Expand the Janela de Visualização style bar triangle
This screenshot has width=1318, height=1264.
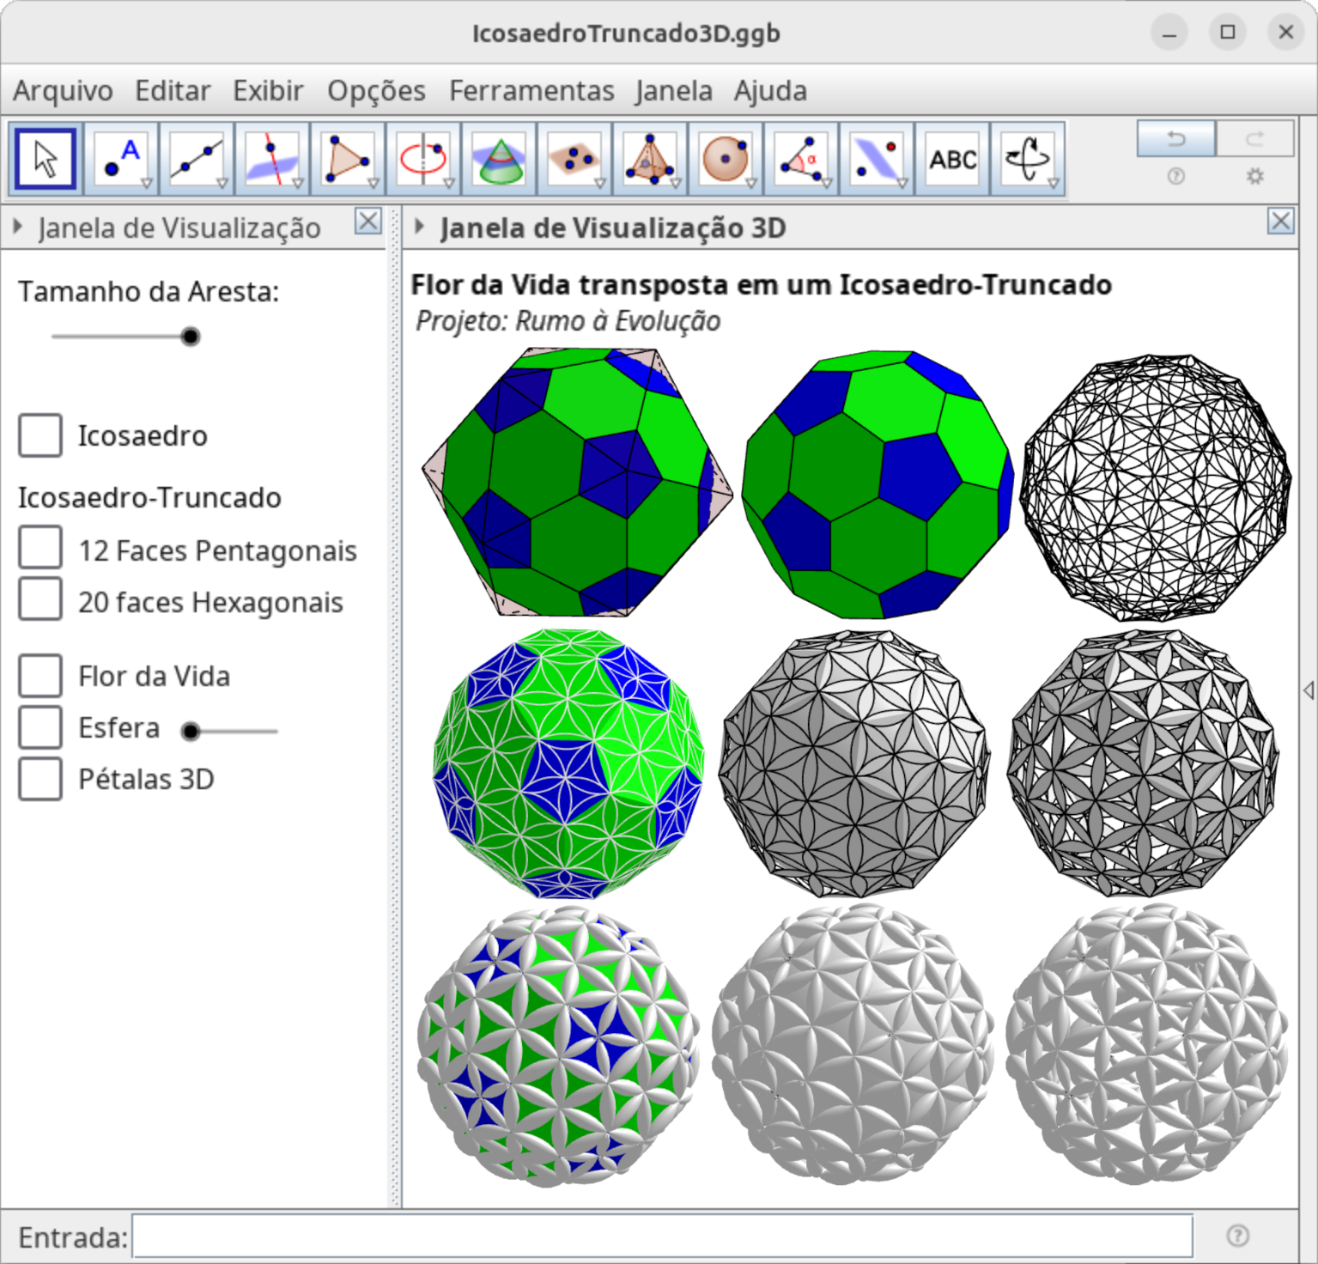tap(18, 228)
